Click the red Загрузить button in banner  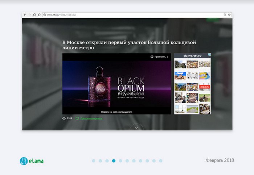pyautogui.click(x=205, y=87)
